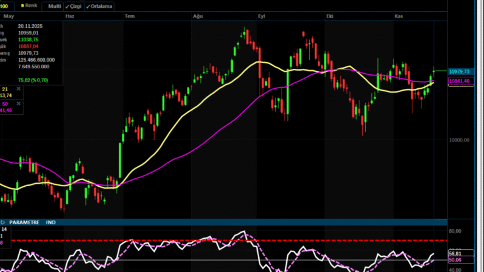Image resolution: width=484 pixels, height=272 pixels.
Task: Click the 50,06 indicator signal value tag
Action: tap(455, 259)
